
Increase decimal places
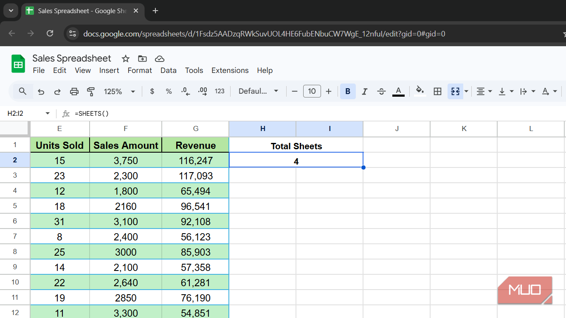coord(203,91)
